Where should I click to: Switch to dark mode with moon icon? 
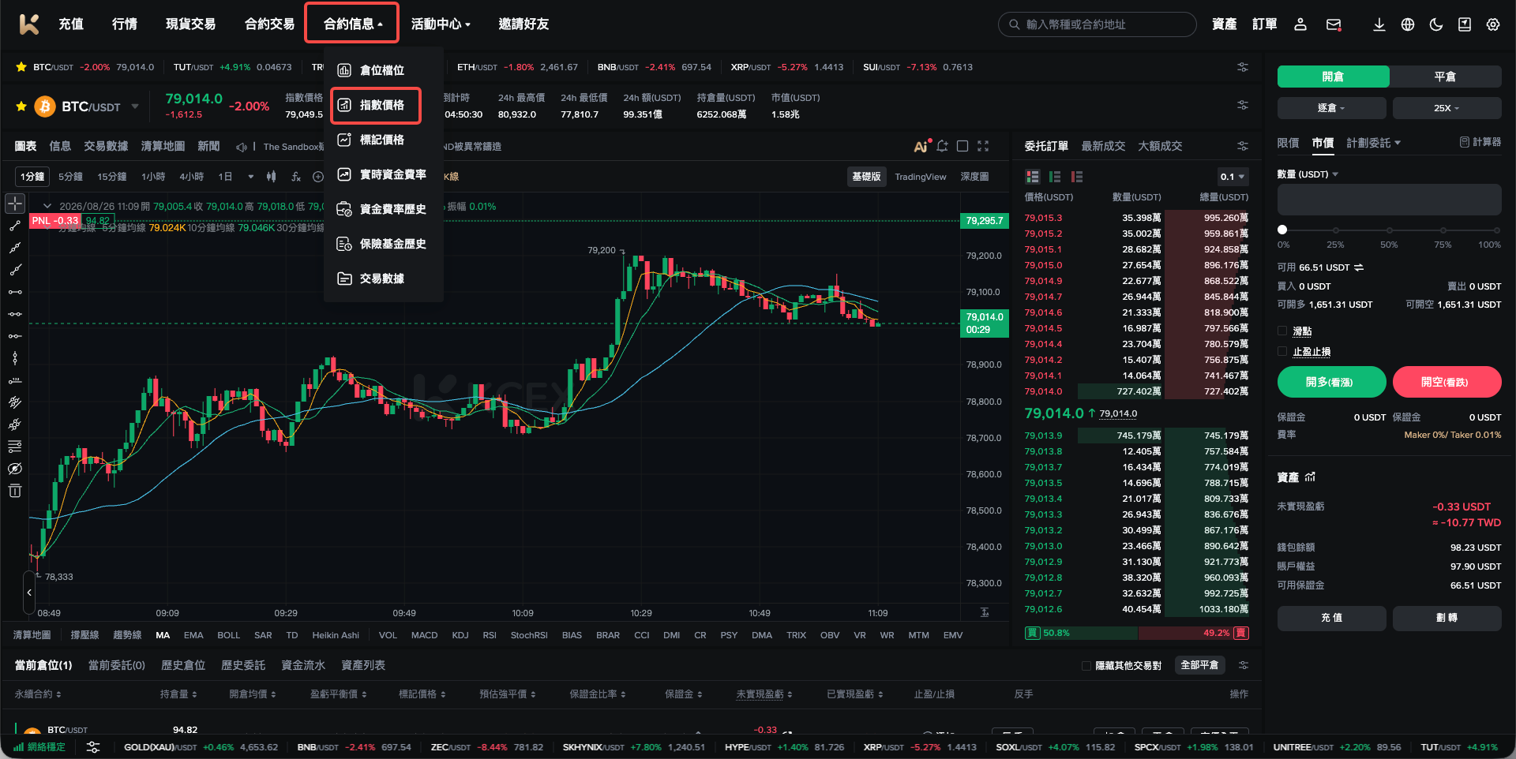pos(1436,24)
